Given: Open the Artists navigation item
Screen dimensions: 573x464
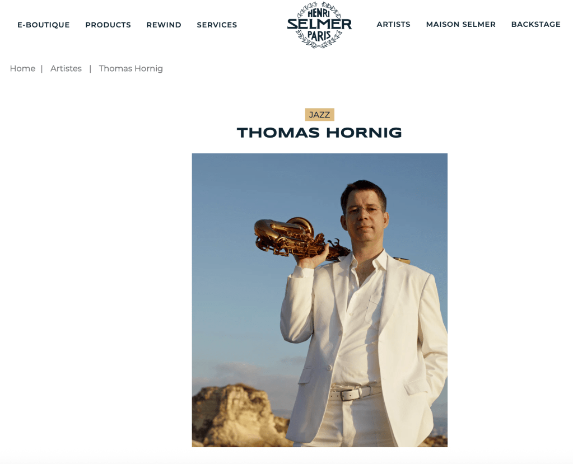Looking at the screenshot, I should pyautogui.click(x=393, y=24).
